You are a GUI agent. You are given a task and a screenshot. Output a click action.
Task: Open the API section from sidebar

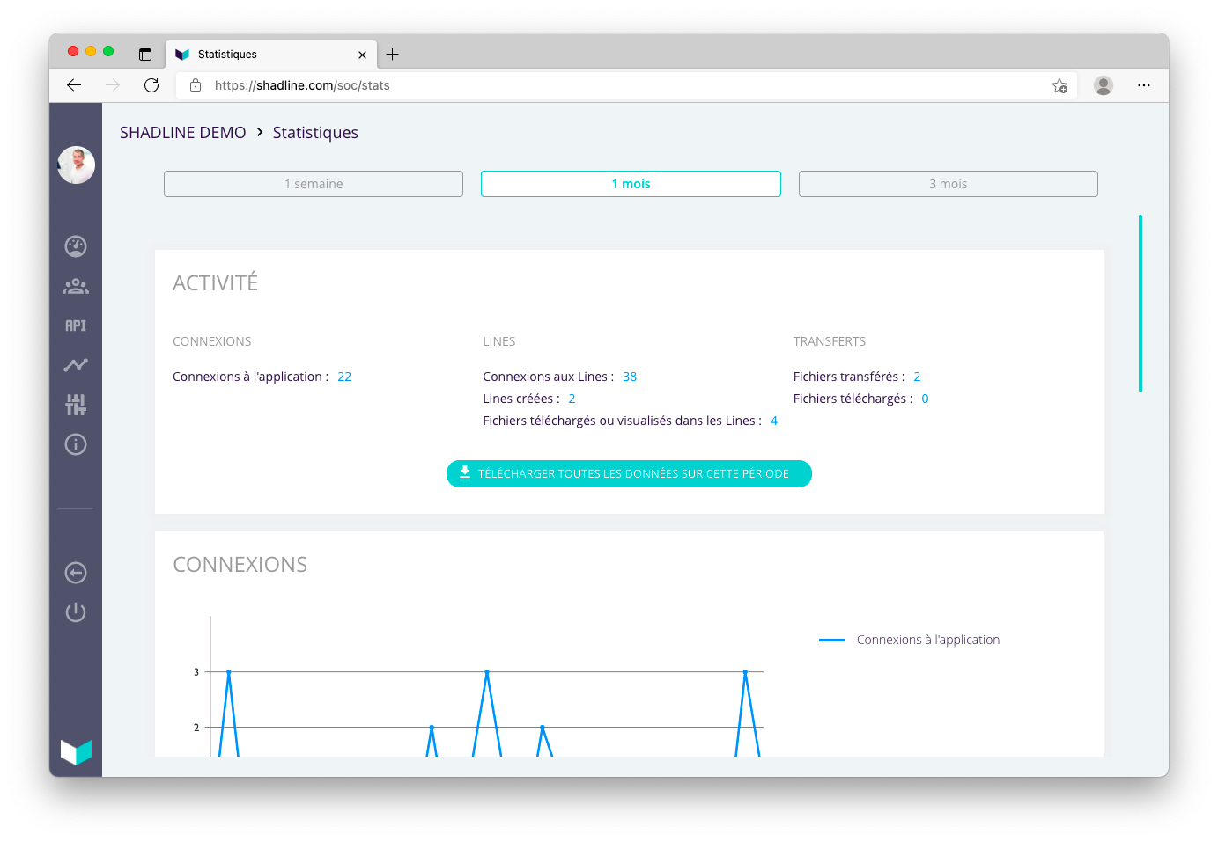[x=76, y=325]
